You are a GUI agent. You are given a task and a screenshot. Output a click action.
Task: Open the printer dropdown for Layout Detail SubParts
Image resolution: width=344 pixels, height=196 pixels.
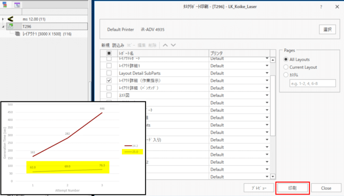[x=267, y=73]
